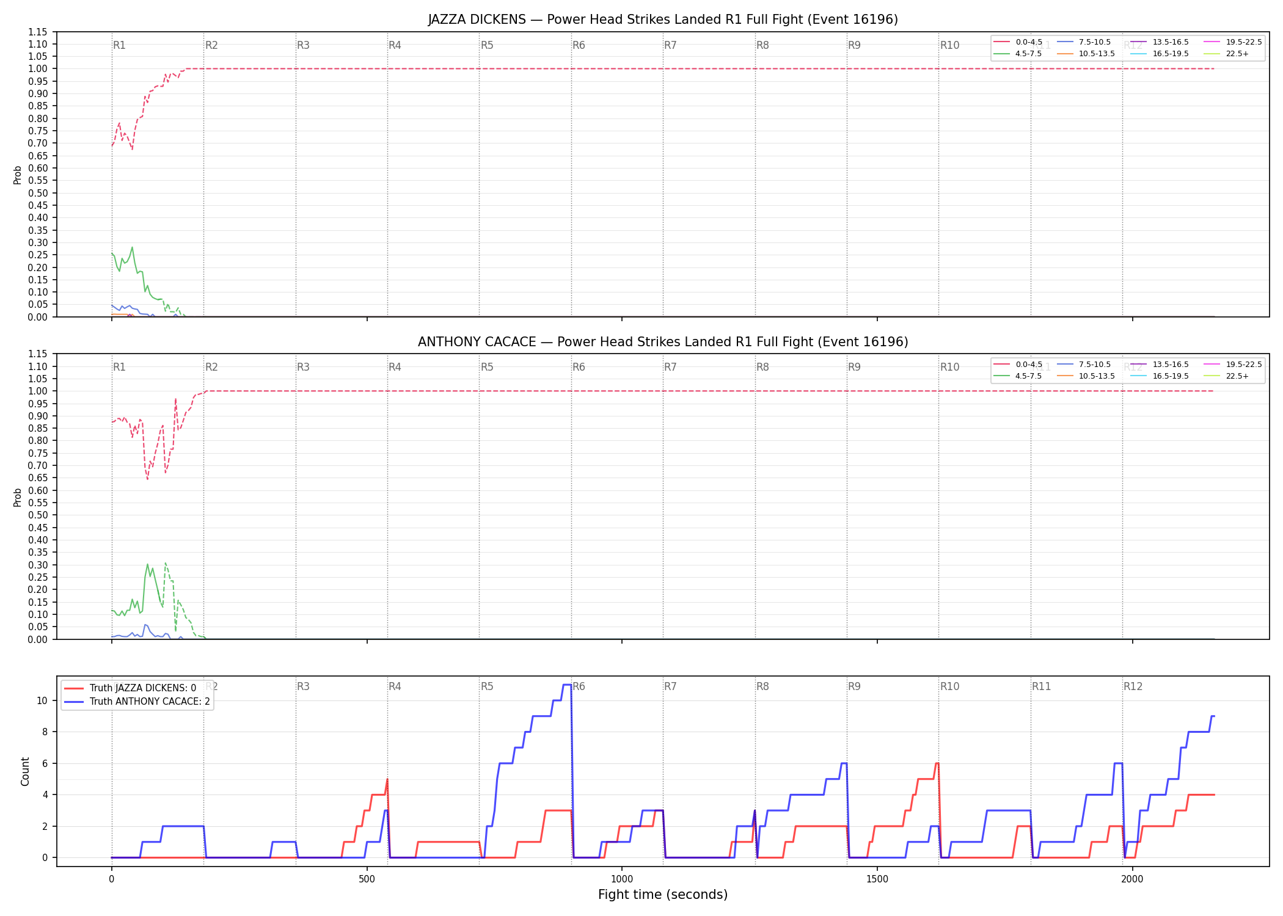Screen dimensions: 1283x916
Task: Click the R8 round label in JAZZA DICKENS chart
Action: click(x=762, y=45)
